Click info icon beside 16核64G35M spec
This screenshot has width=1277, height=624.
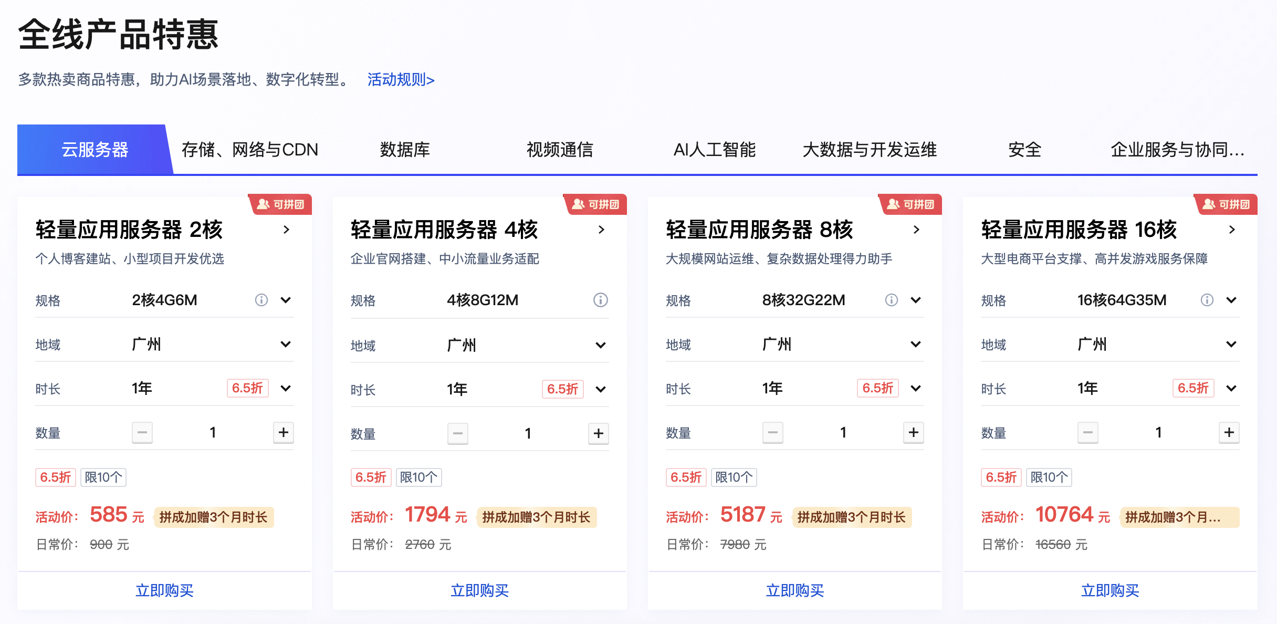coord(1207,300)
